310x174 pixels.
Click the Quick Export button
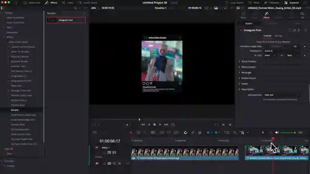[x=234, y=3]
